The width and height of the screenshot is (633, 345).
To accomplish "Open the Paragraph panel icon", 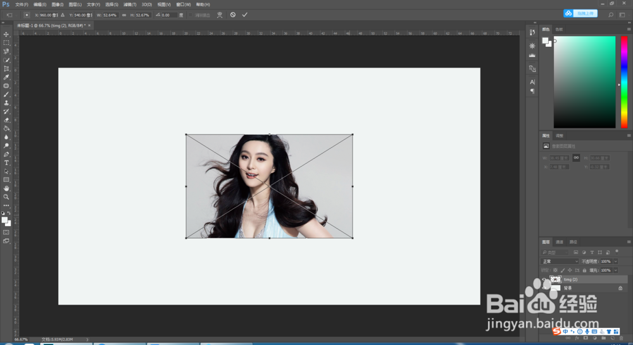I will coord(532,91).
